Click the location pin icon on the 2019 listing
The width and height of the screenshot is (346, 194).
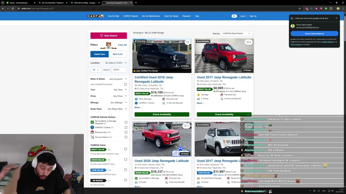tap(135, 89)
